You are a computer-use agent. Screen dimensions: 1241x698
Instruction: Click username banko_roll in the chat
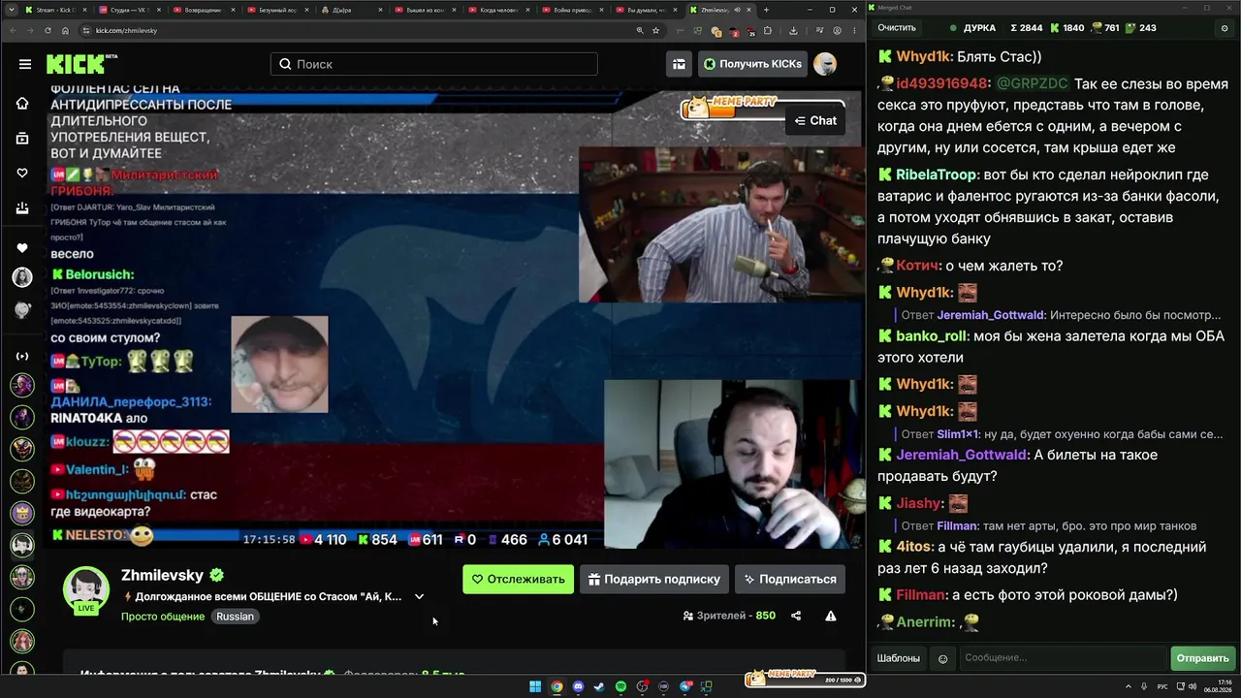point(932,336)
